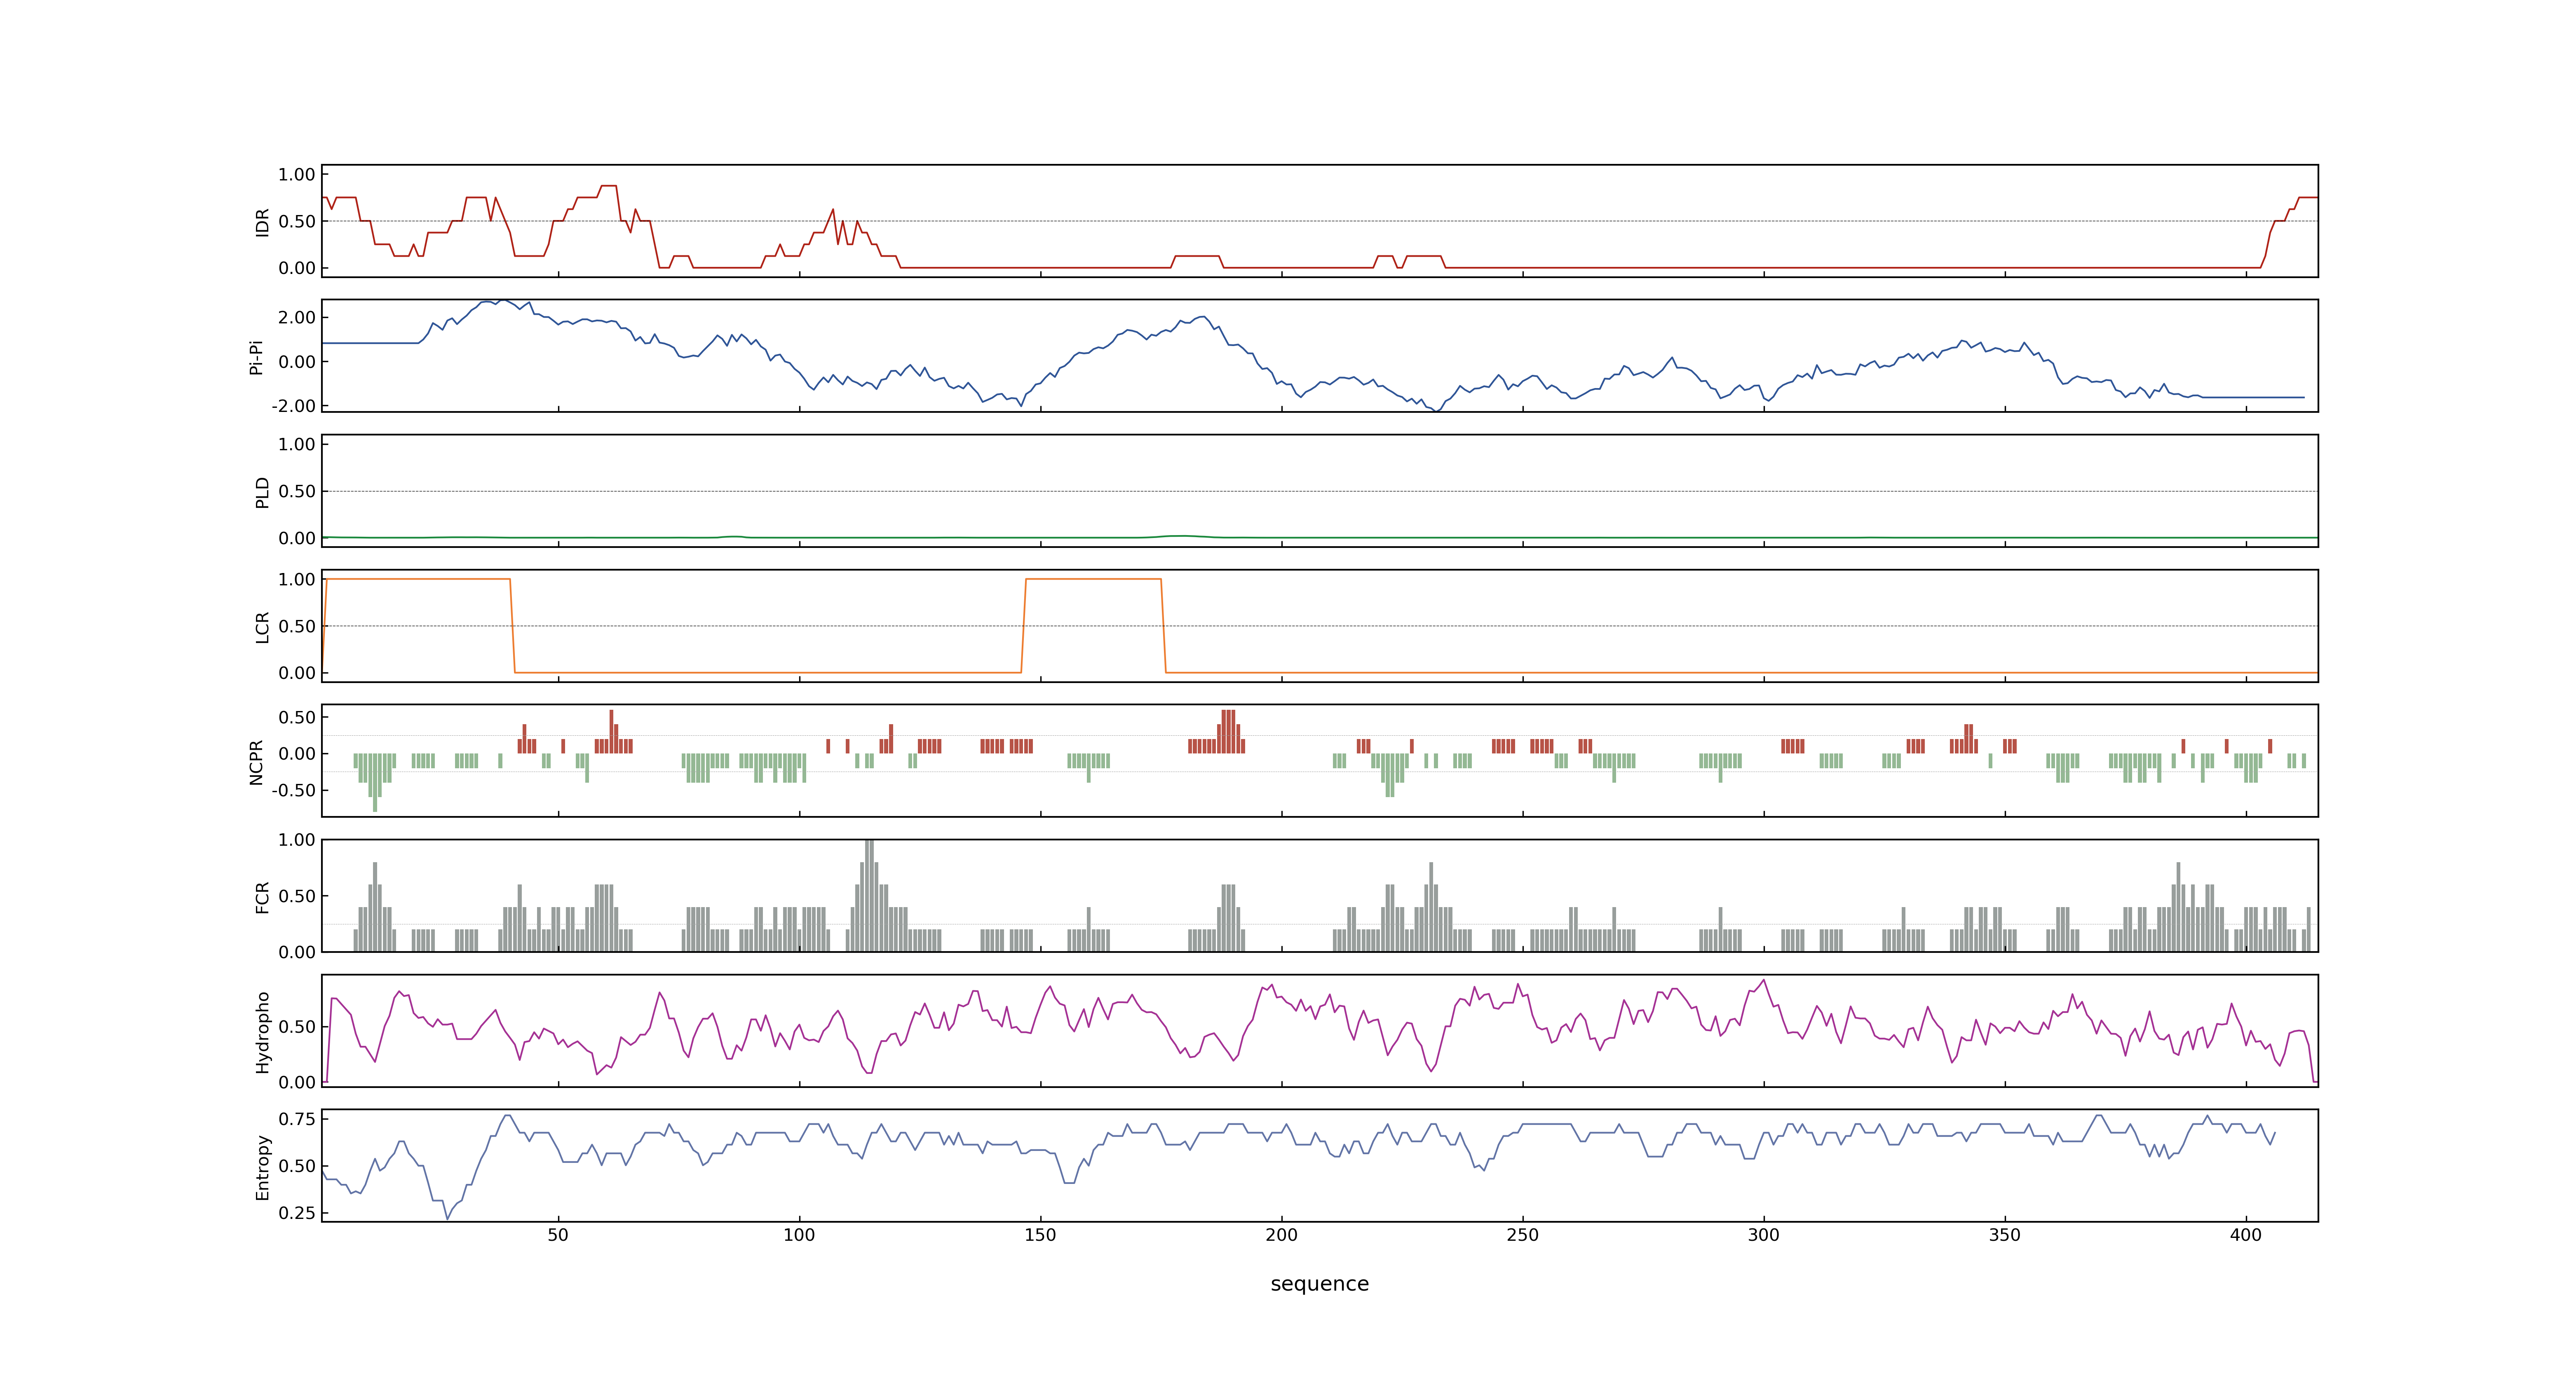The image size is (2576, 1373).
Task: Click the x-axis tick label 150
Action: pos(1040,1235)
